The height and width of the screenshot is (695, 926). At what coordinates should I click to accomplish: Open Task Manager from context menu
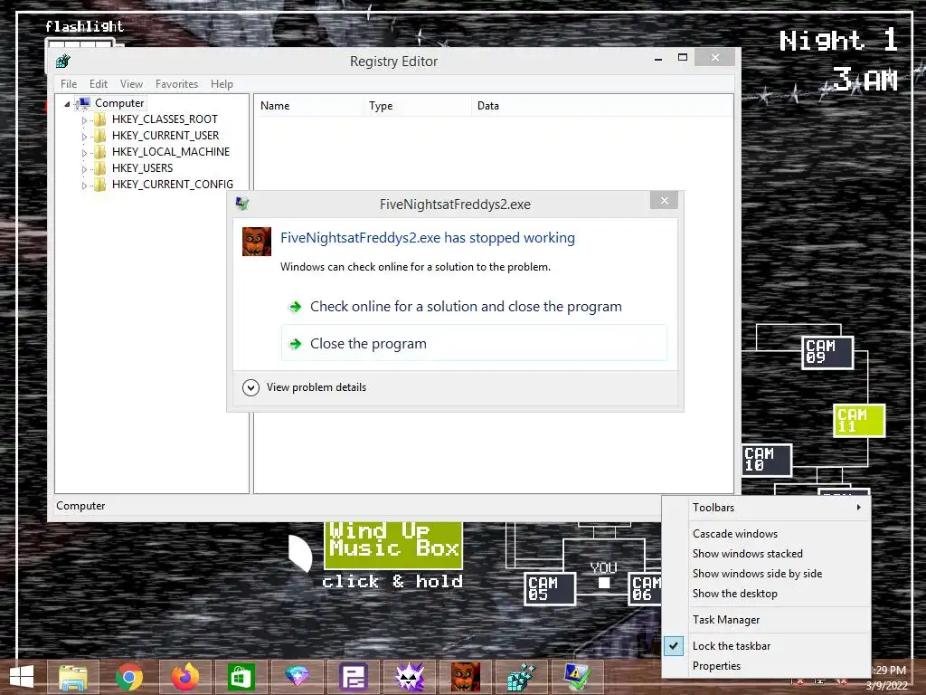(x=726, y=619)
